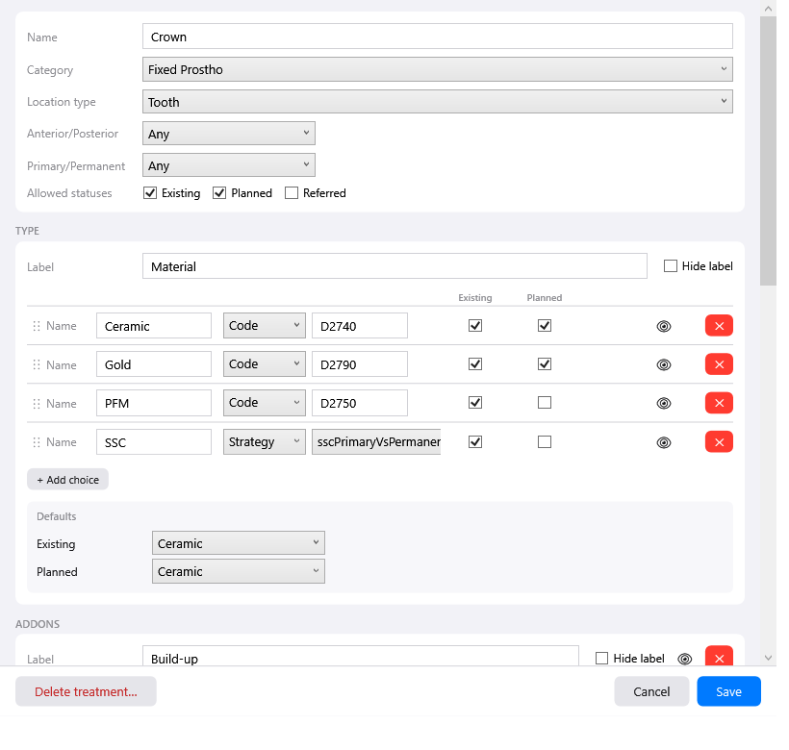
Task: Toggle the eye icon for Gold
Action: (x=664, y=365)
